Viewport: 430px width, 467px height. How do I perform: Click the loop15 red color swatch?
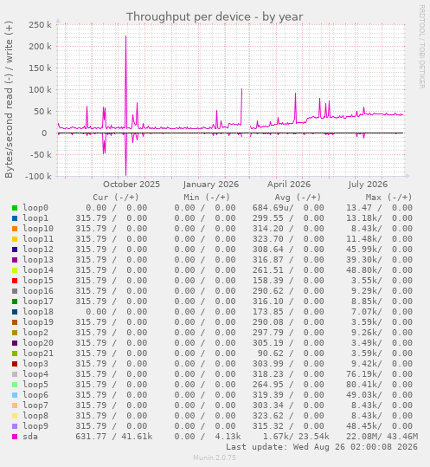15,281
